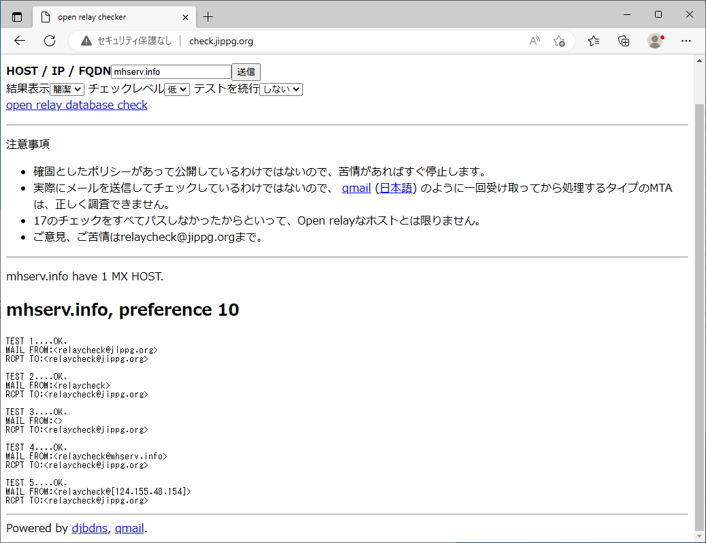Open the Favorites list icon
Image resolution: width=706 pixels, height=543 pixels.
click(x=594, y=41)
